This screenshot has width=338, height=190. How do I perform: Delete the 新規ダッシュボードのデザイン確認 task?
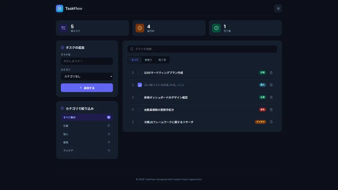271,97
